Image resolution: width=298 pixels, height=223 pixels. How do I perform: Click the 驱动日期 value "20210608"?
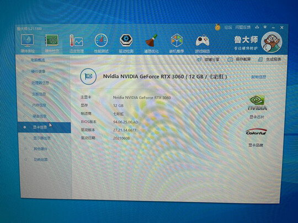point(121,138)
